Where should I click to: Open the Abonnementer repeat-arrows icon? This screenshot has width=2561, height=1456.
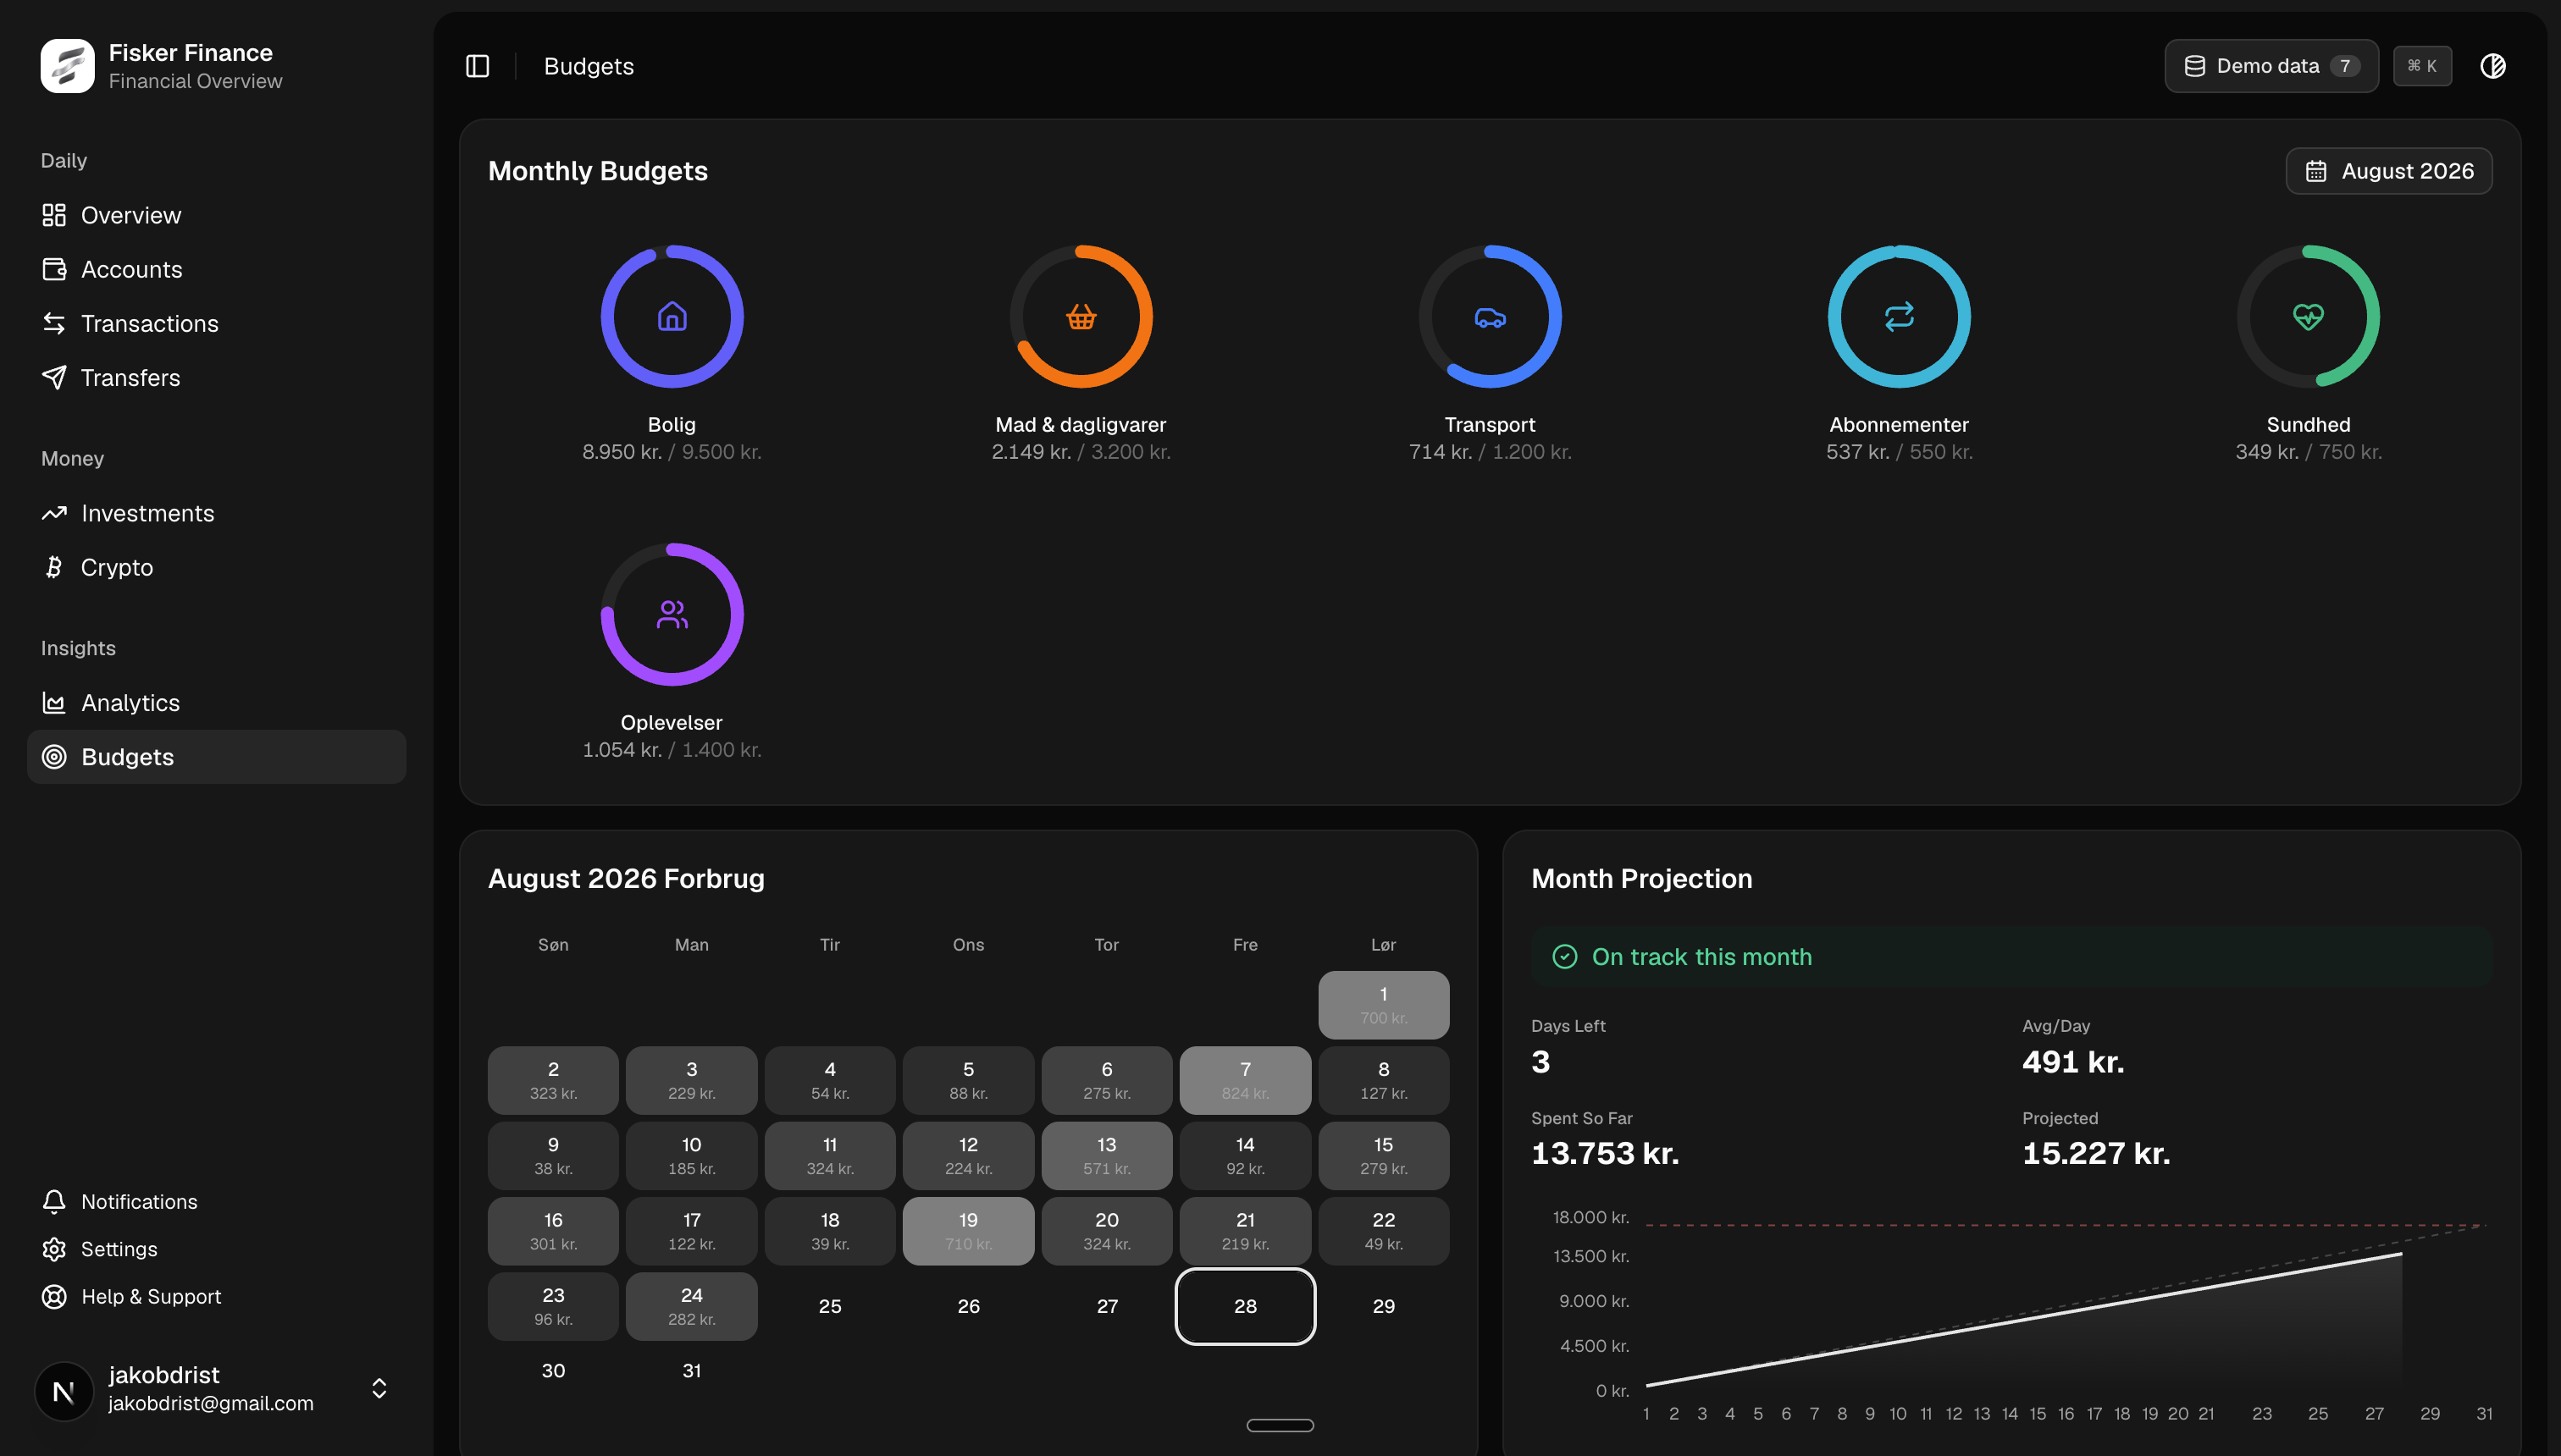tap(1899, 317)
